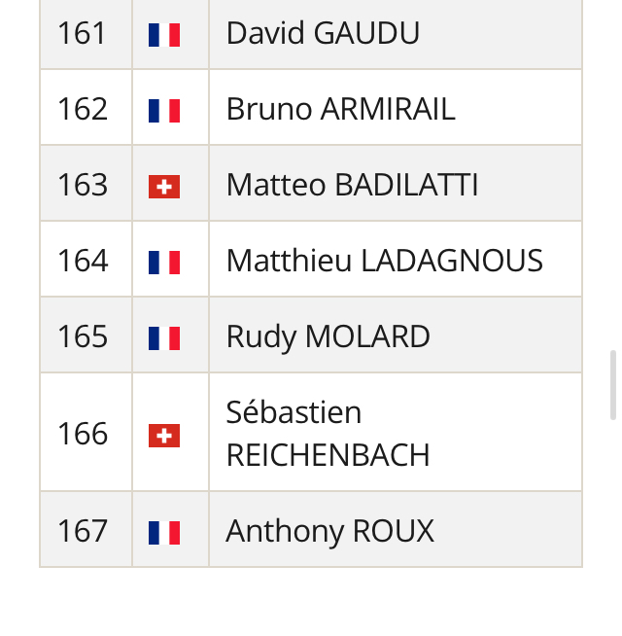Click the Swiss flag beside Sébastien REICHENBACH

(x=164, y=435)
